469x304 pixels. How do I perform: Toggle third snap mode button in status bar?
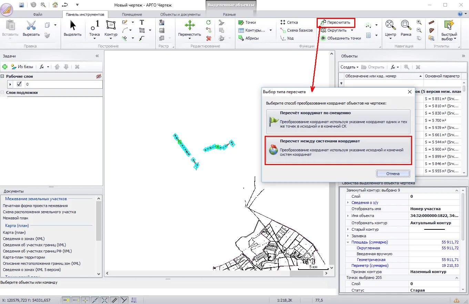pyautogui.click(x=85, y=300)
